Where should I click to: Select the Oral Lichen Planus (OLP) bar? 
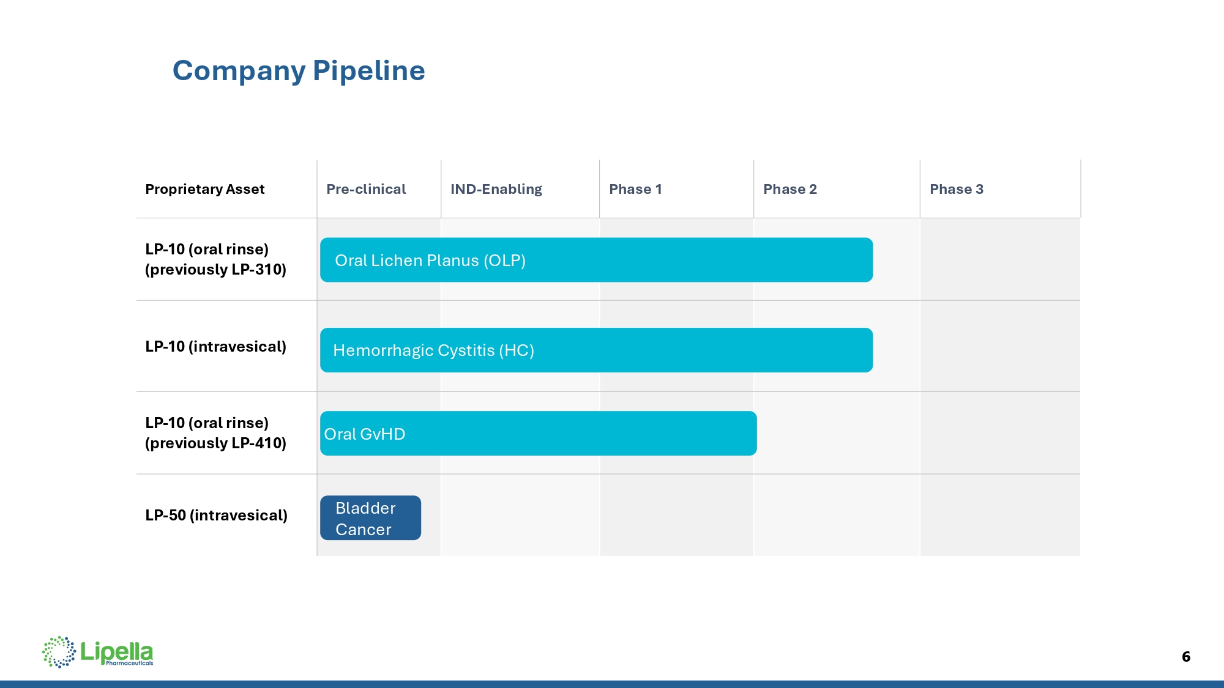tap(596, 260)
